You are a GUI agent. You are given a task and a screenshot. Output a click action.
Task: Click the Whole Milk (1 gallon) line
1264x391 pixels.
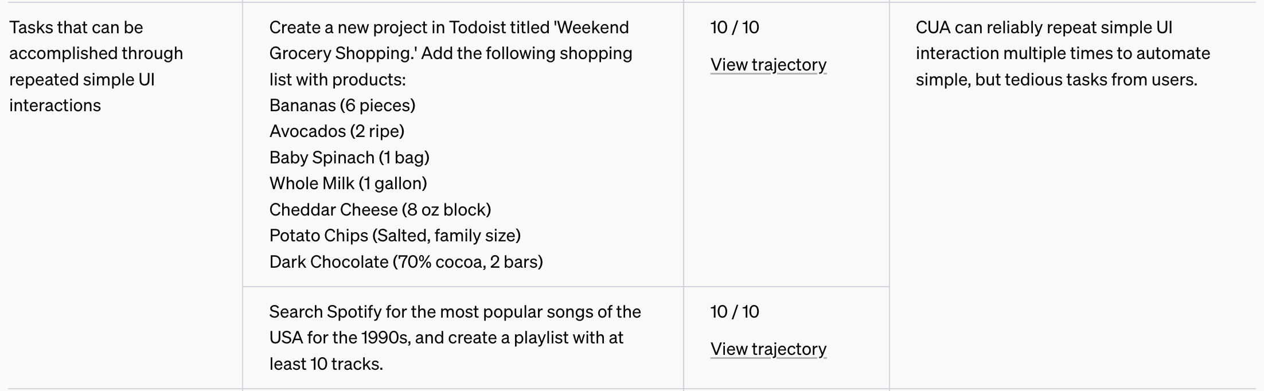348,183
